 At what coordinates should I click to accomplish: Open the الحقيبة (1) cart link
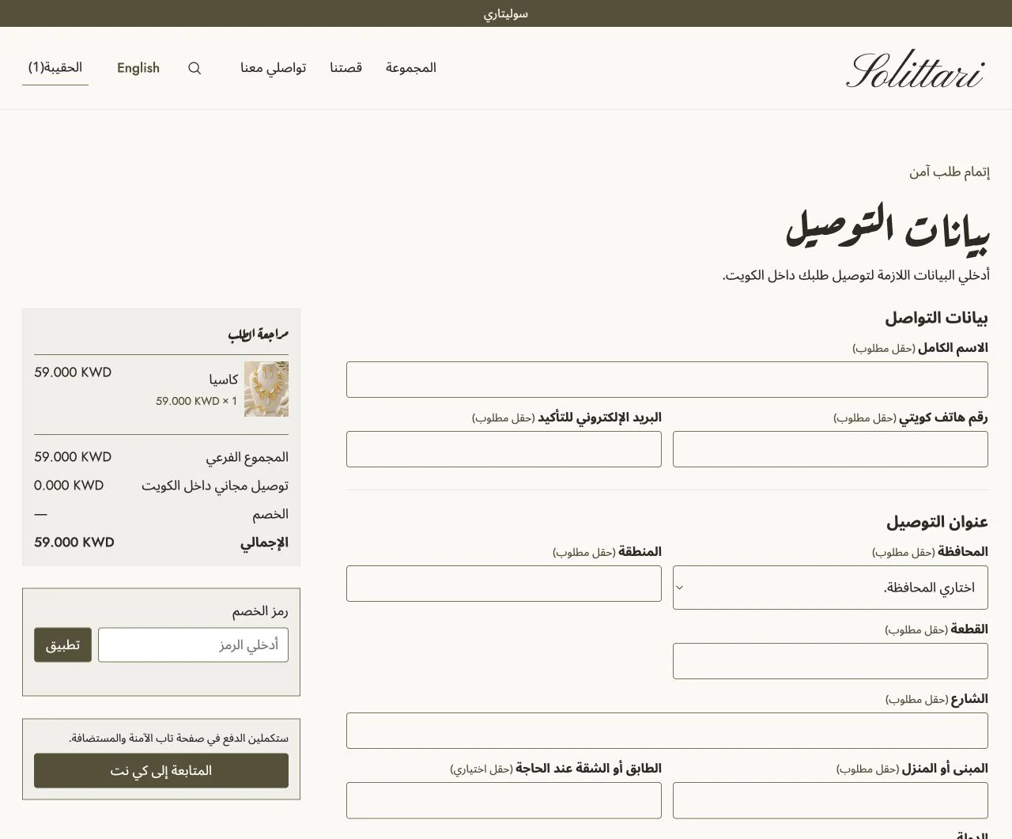[x=55, y=68]
